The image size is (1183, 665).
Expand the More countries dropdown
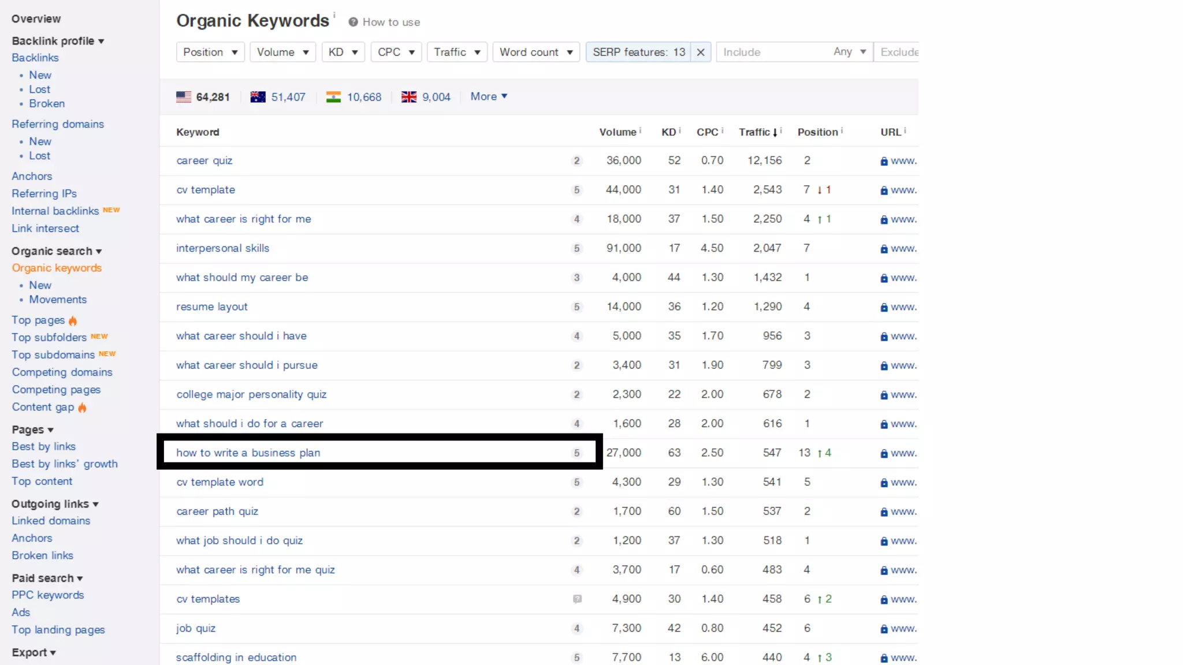[489, 96]
